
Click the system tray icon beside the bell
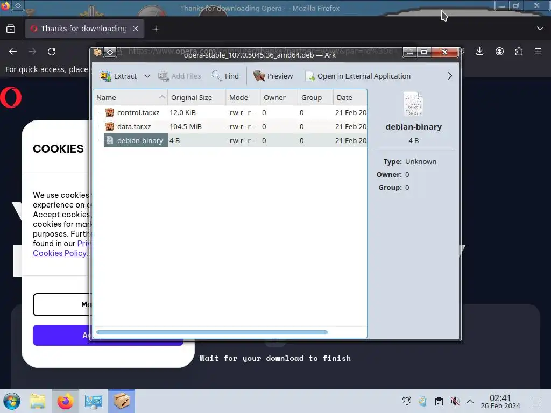click(423, 401)
